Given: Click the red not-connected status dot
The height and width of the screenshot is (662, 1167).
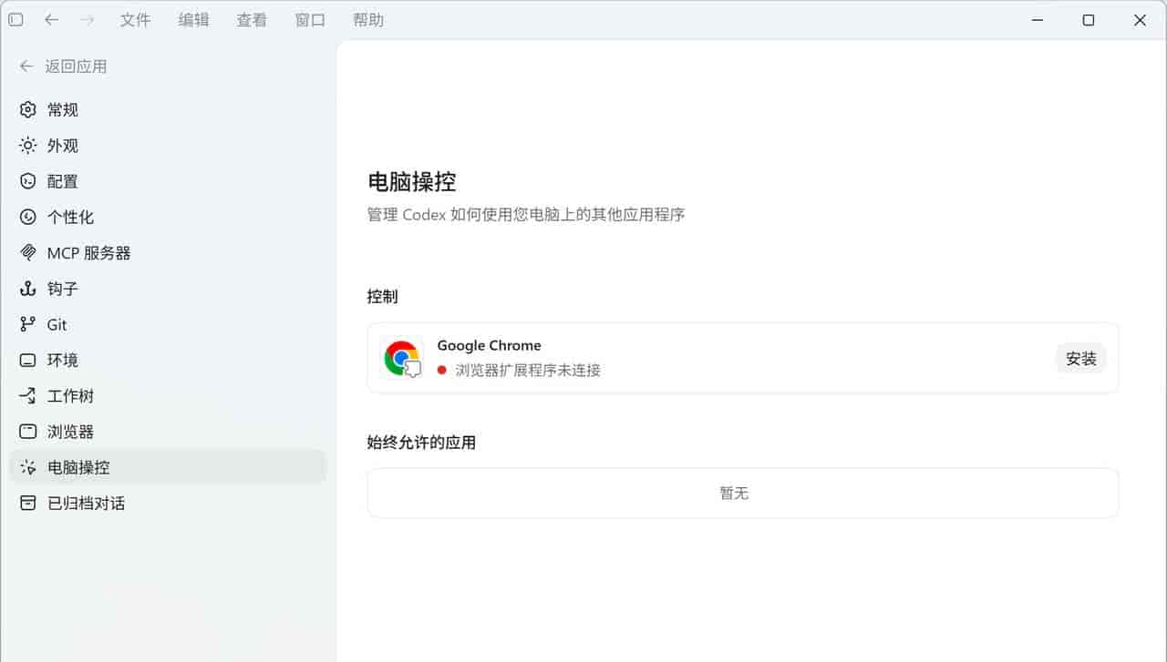Looking at the screenshot, I should coord(442,370).
